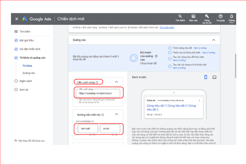247x165 pixels.
Task: Open Xem ý tưởng for Thêm dòng tiêu đề
Action: (x=200, y=48)
